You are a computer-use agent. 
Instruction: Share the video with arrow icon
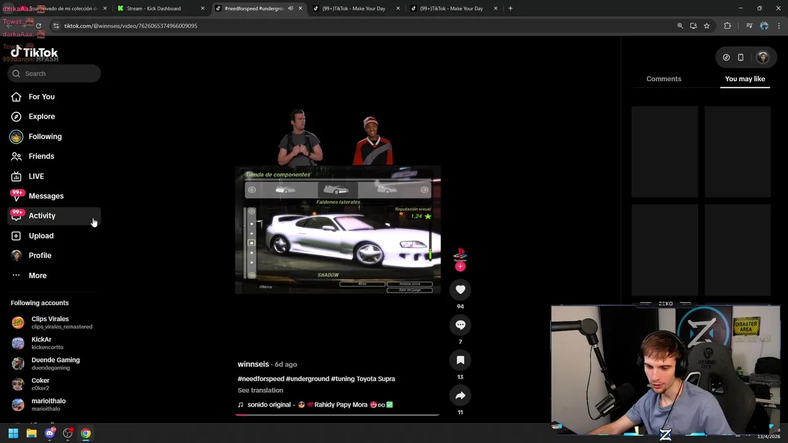460,396
